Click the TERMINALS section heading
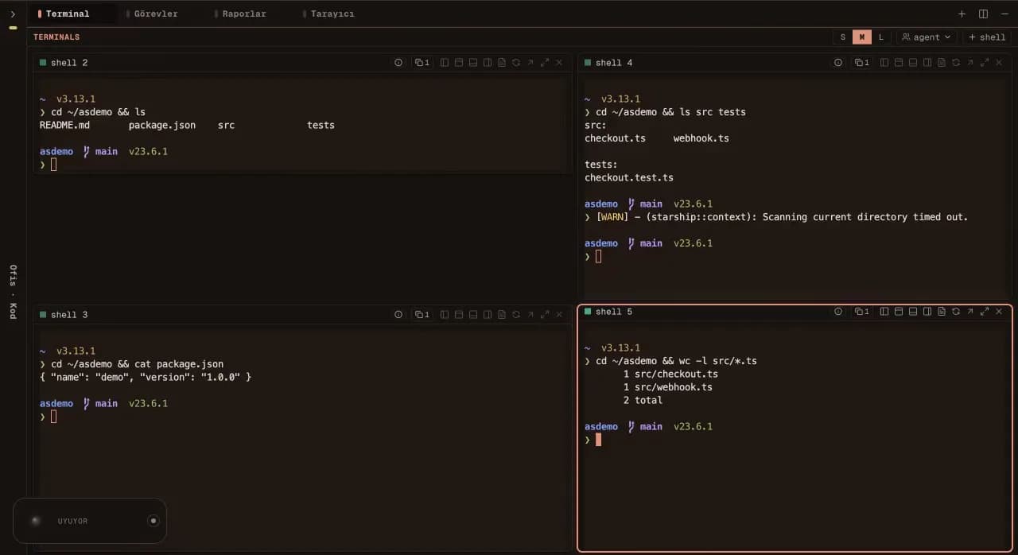The width and height of the screenshot is (1018, 555). point(56,37)
